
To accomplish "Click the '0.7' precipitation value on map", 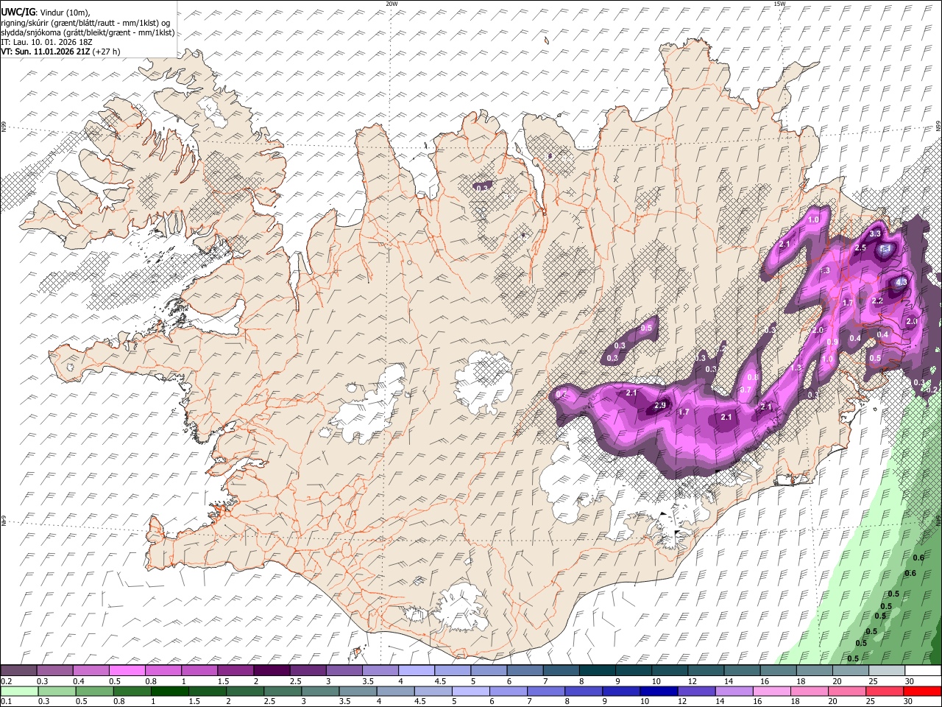I will click(x=745, y=390).
